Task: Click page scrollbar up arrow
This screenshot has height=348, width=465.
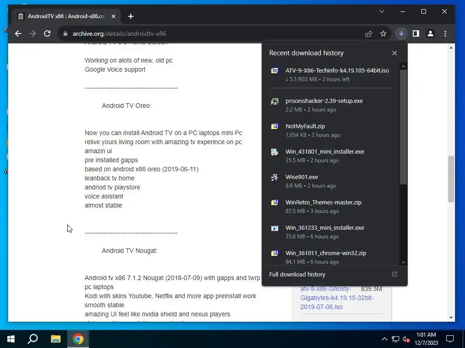Action: 451,48
